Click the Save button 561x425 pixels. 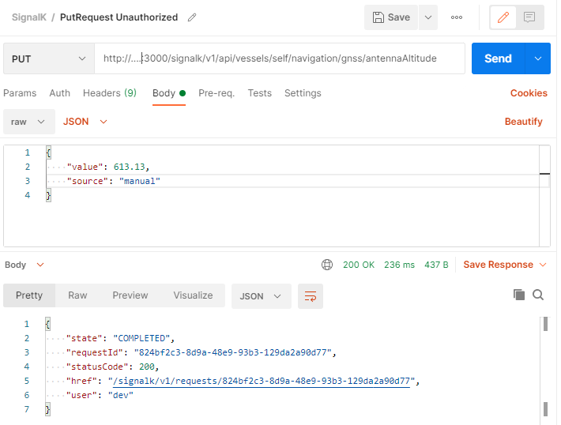[x=391, y=17]
